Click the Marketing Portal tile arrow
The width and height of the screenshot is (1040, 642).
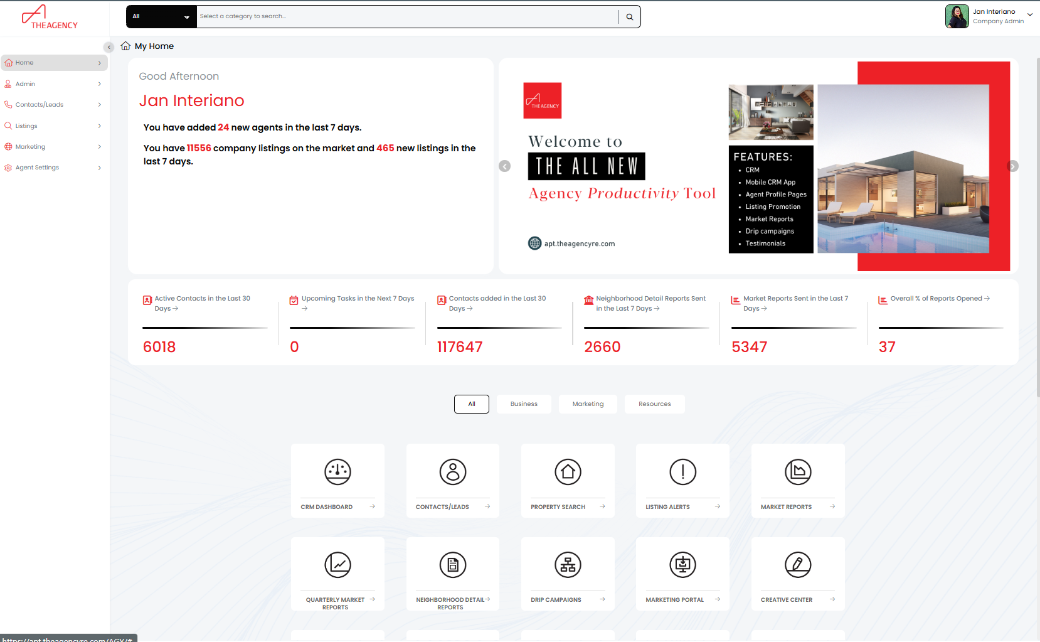[x=718, y=599]
